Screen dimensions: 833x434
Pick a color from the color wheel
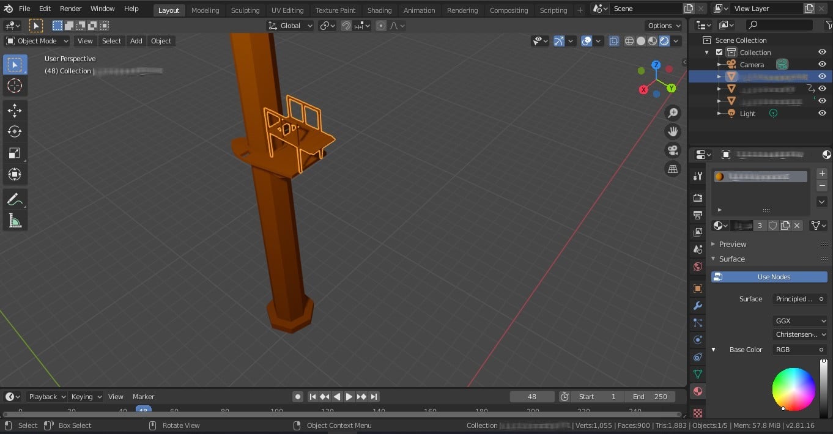[794, 389]
